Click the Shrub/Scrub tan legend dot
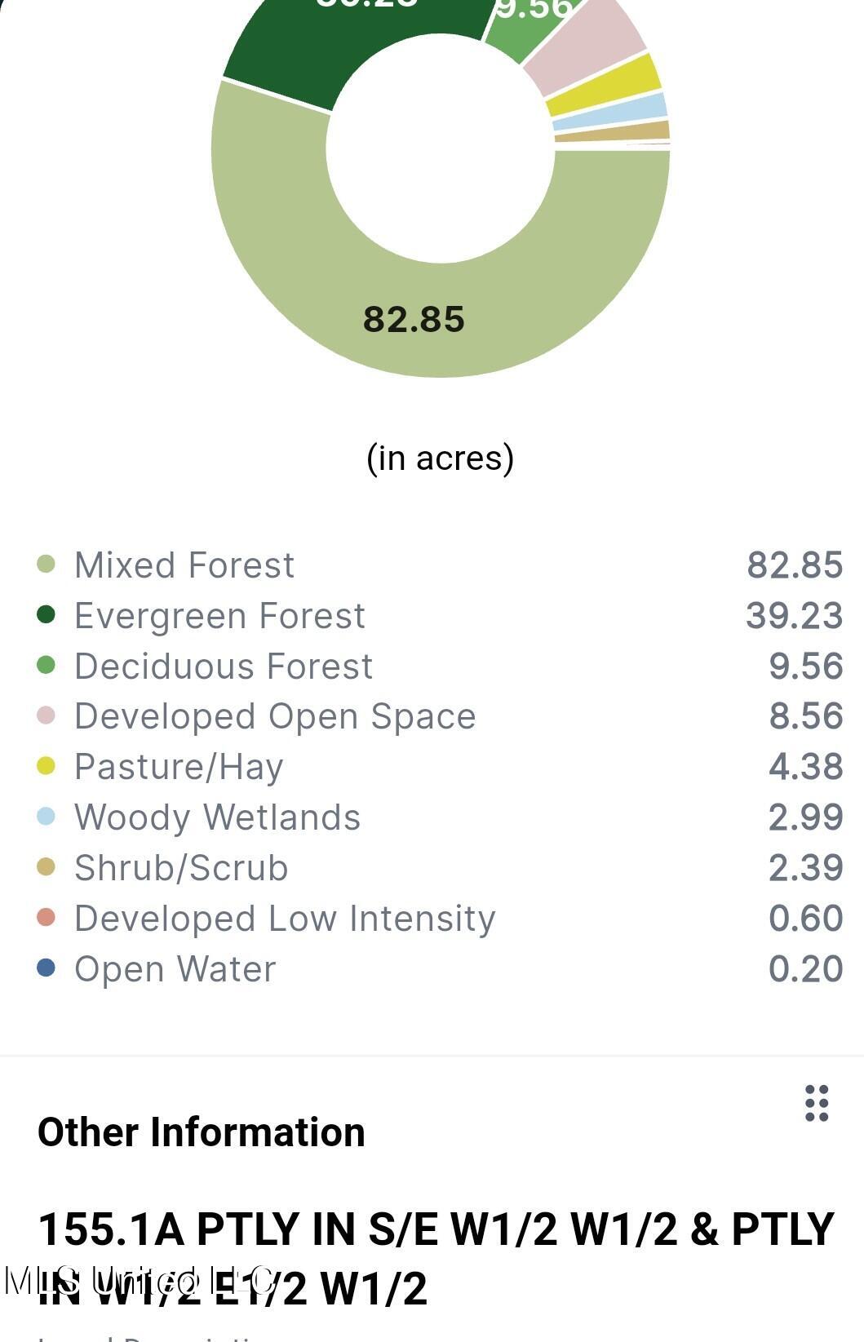 click(47, 867)
